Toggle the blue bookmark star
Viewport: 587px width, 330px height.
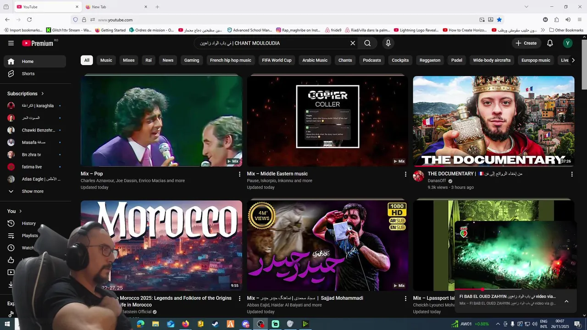[x=499, y=20]
